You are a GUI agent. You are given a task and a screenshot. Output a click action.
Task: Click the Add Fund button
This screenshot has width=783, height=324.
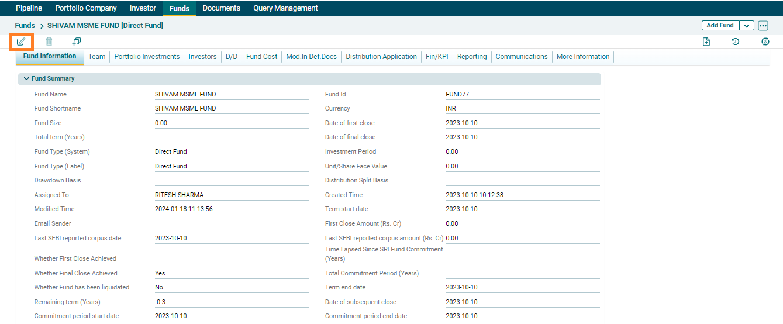(x=720, y=26)
